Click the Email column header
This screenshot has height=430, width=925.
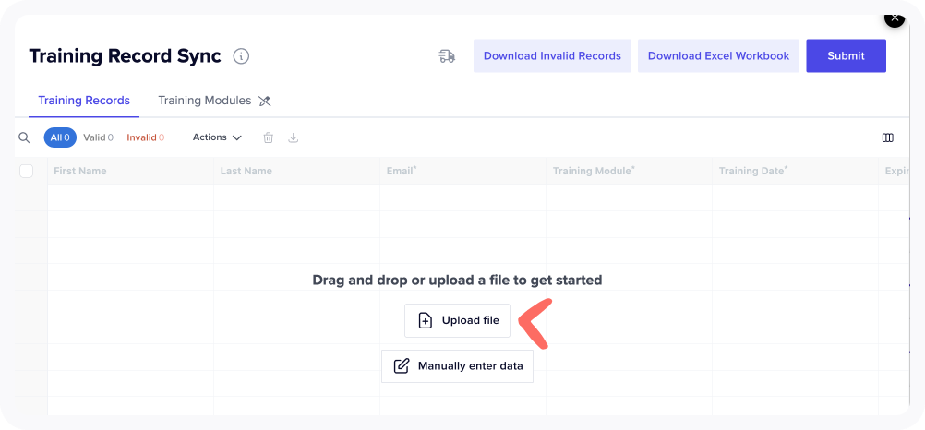[x=463, y=171]
